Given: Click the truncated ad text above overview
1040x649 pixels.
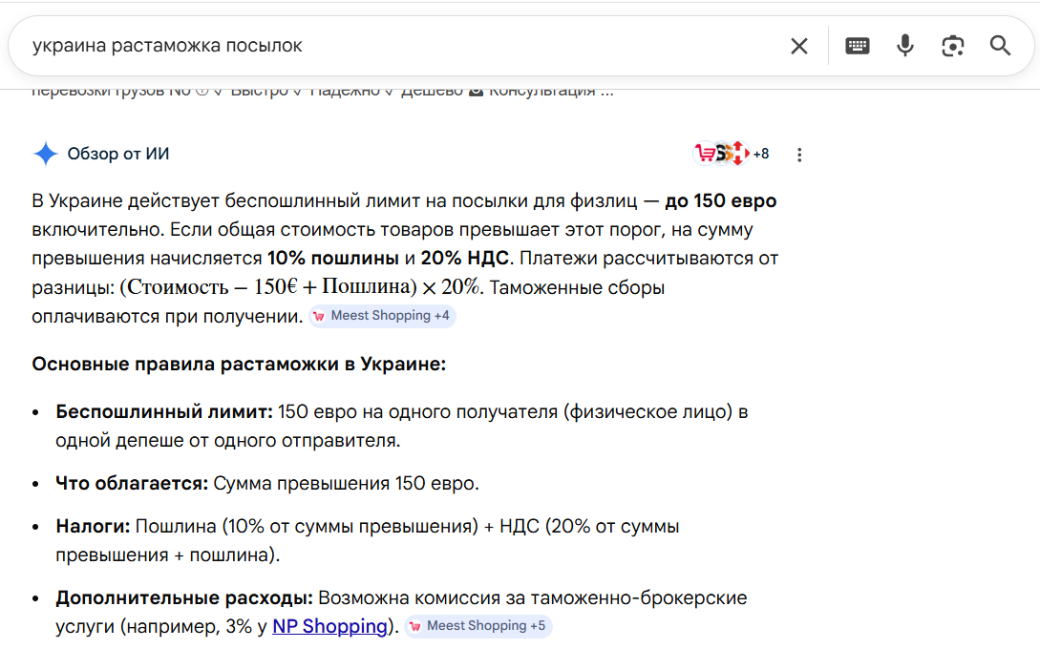Looking at the screenshot, I should tap(322, 92).
